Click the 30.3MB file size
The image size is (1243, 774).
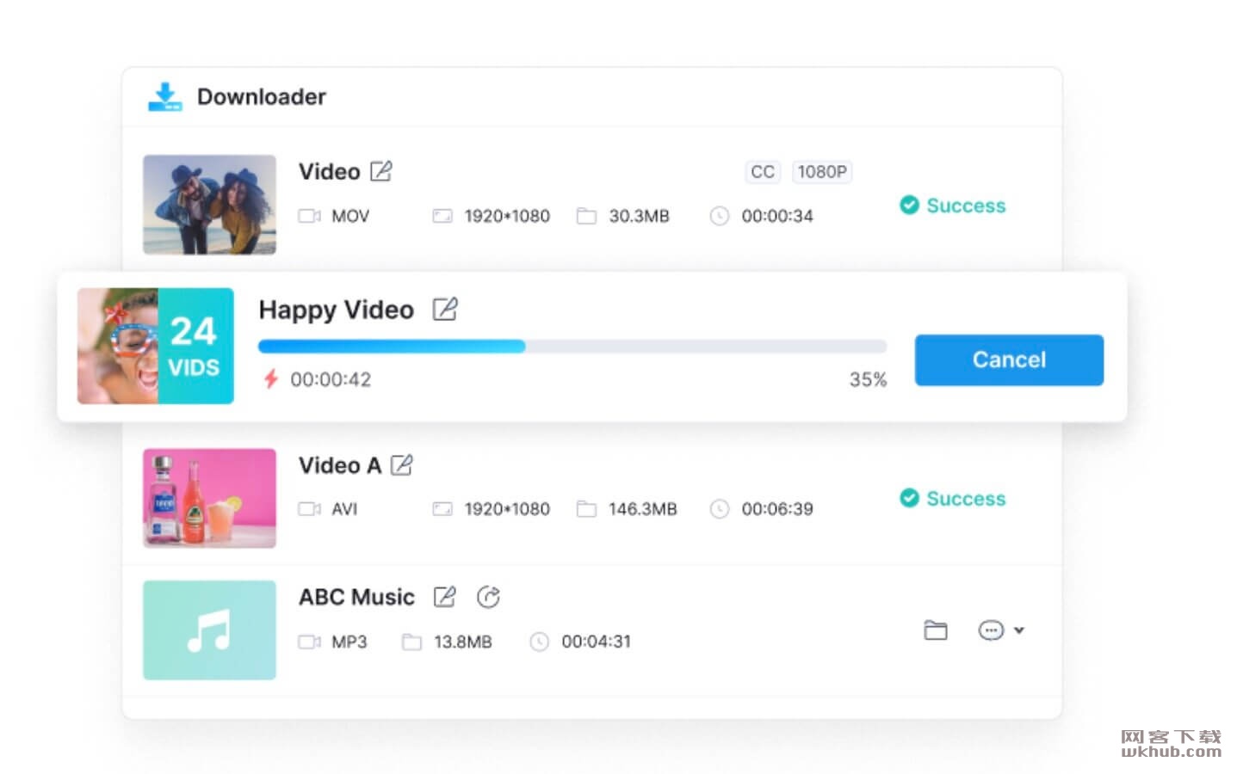point(639,216)
